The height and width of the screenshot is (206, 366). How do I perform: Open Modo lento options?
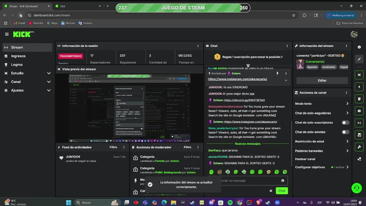coord(322,104)
